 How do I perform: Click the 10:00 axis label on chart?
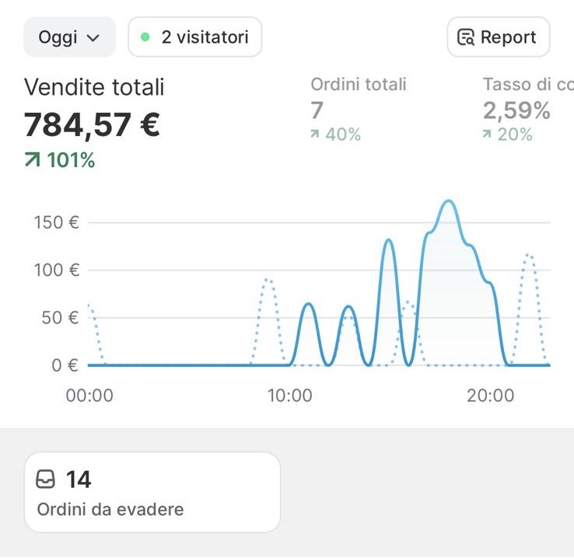(289, 396)
